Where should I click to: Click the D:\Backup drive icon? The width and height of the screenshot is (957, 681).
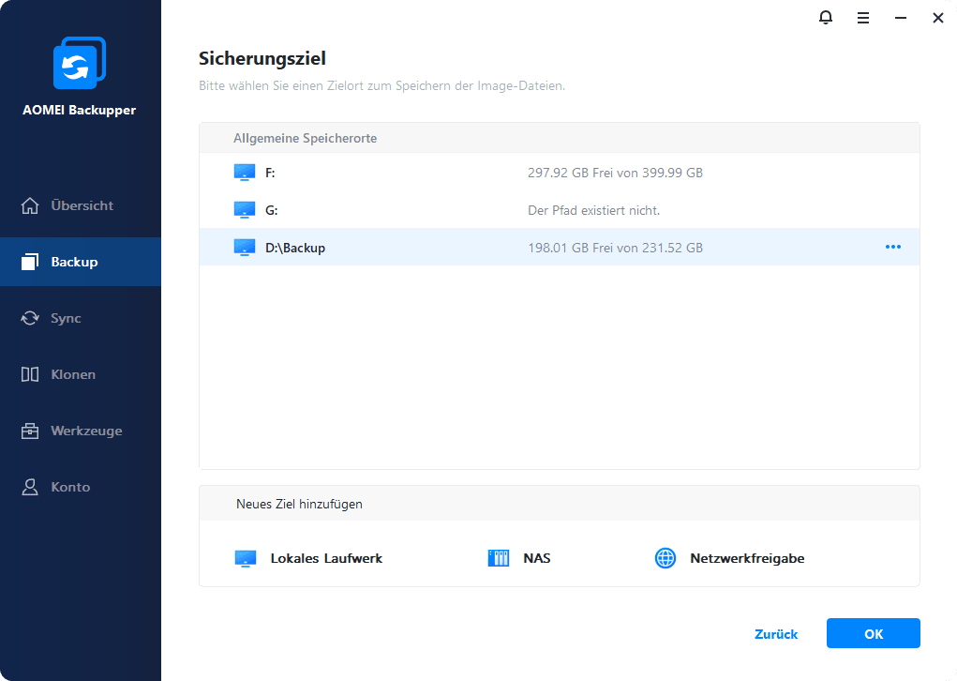point(245,248)
